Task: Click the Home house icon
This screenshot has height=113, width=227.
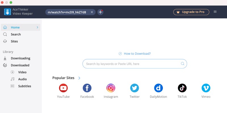Action: coord(5,27)
